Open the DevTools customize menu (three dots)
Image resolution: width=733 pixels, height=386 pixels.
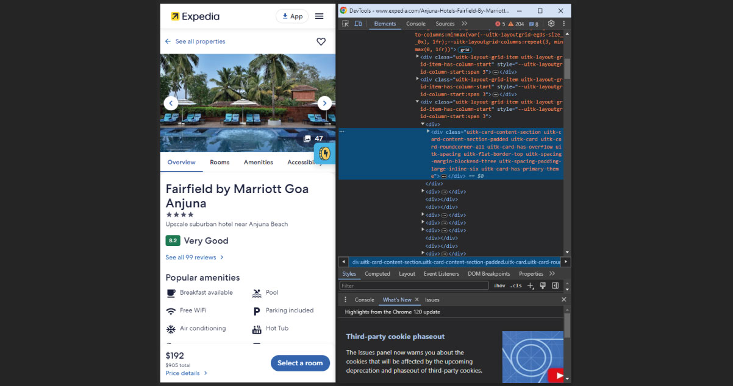[563, 23]
